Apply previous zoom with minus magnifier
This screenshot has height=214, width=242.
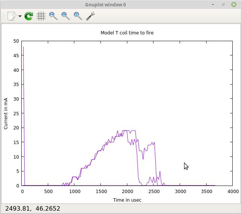[53, 16]
